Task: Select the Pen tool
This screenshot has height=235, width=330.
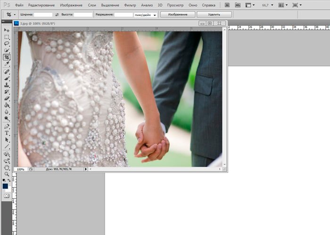Action: [7, 126]
